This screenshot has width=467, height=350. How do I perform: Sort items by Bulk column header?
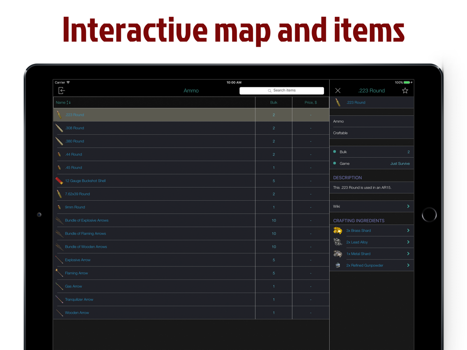pyautogui.click(x=274, y=102)
